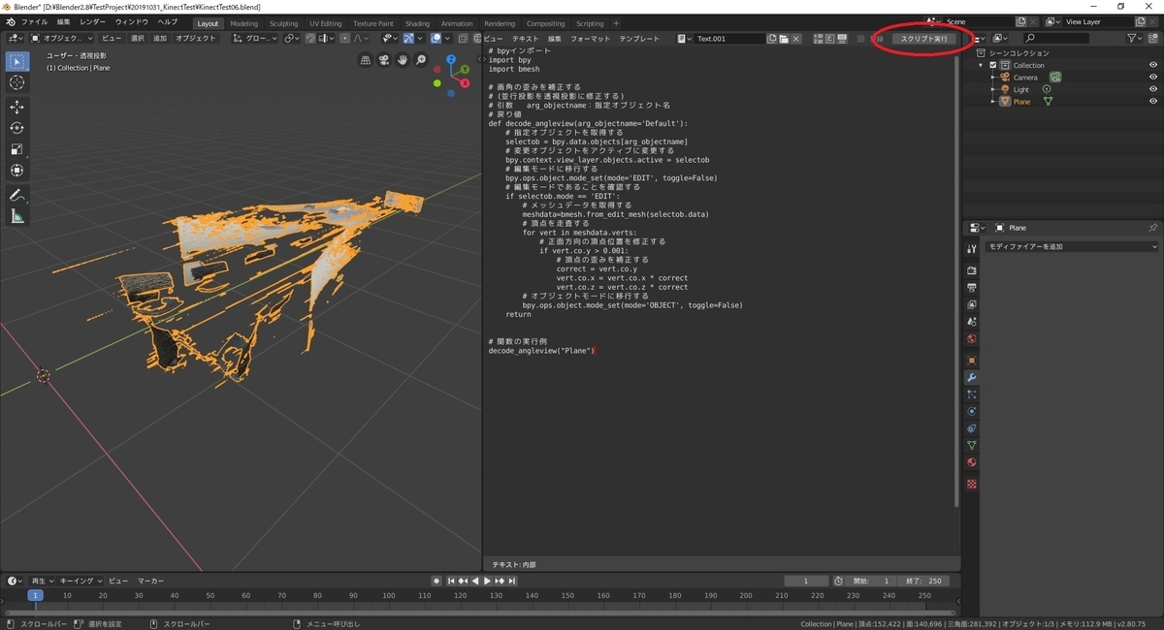1164x630 pixels.
Task: Click new text datablock icon beside Text.001
Action: (771, 39)
